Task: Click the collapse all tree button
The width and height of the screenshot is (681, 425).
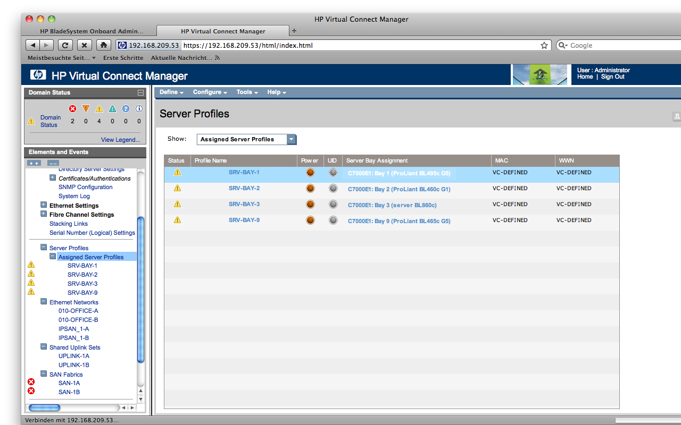Action: (x=53, y=163)
